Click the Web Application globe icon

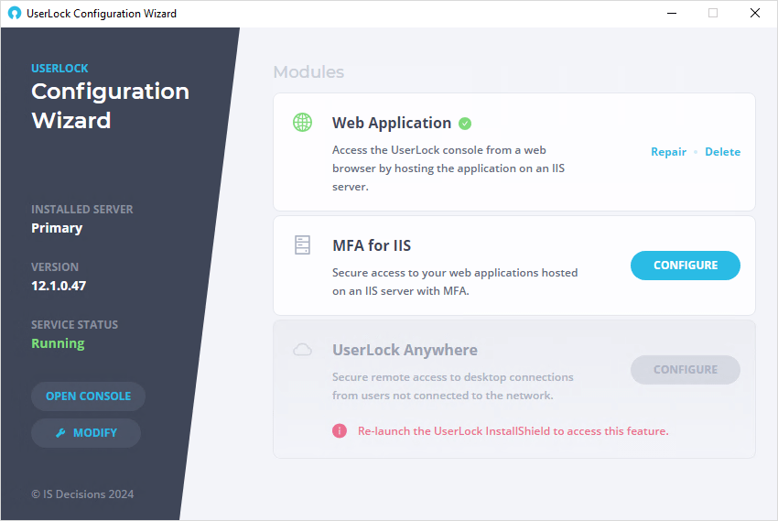302,122
